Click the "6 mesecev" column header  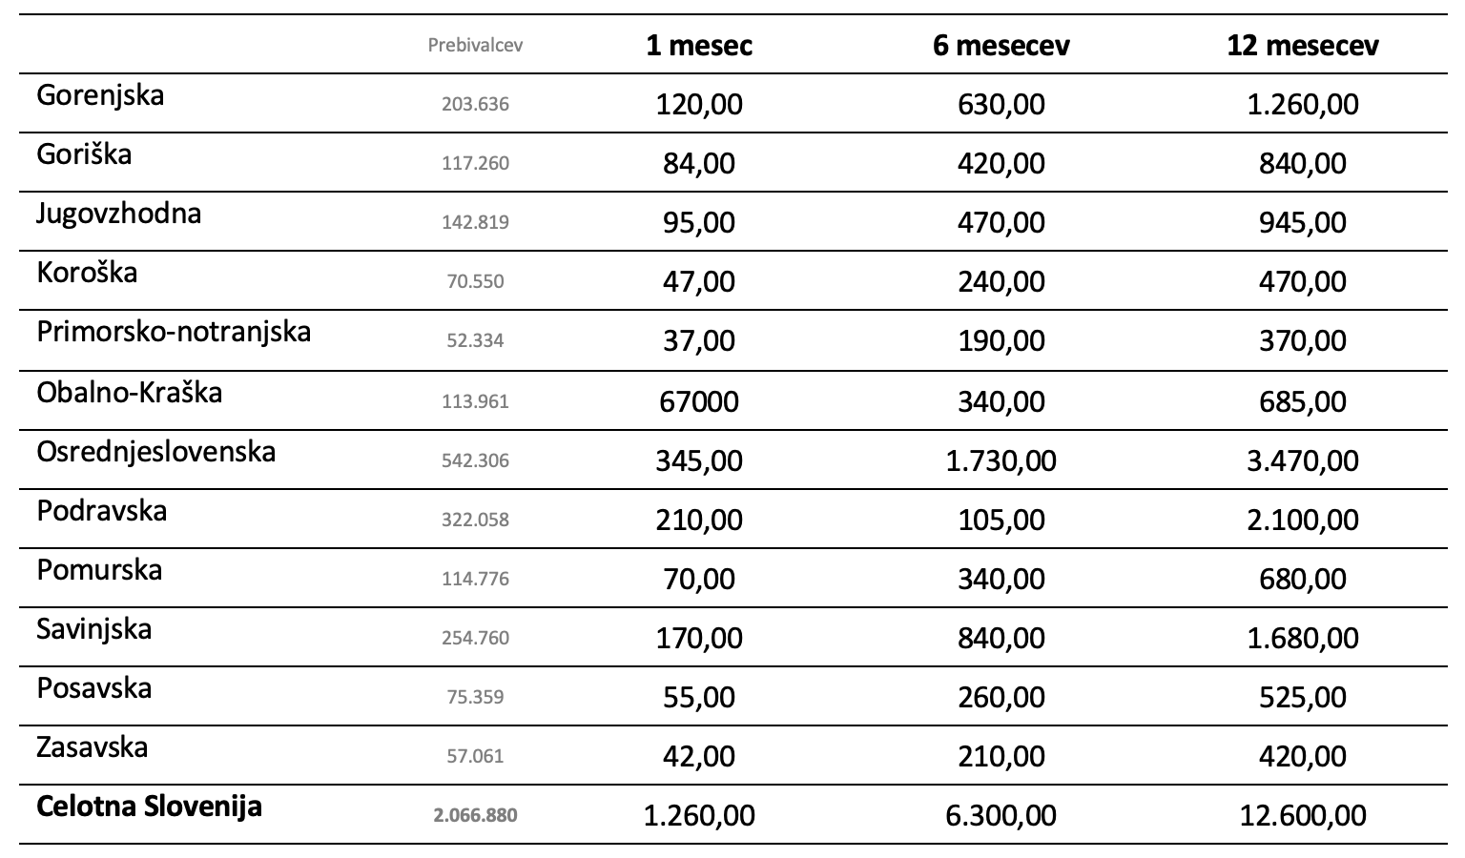point(1001,45)
